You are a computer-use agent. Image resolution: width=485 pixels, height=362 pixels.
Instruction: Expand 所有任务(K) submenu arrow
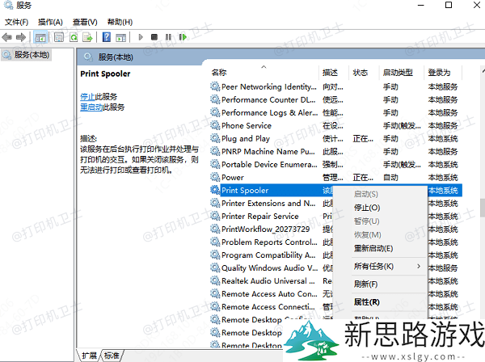coord(419,266)
